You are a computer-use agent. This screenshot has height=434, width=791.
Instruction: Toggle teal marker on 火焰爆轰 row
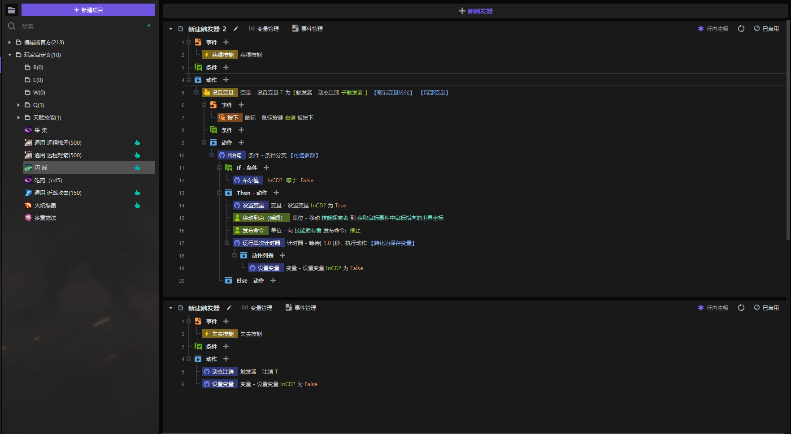(137, 206)
